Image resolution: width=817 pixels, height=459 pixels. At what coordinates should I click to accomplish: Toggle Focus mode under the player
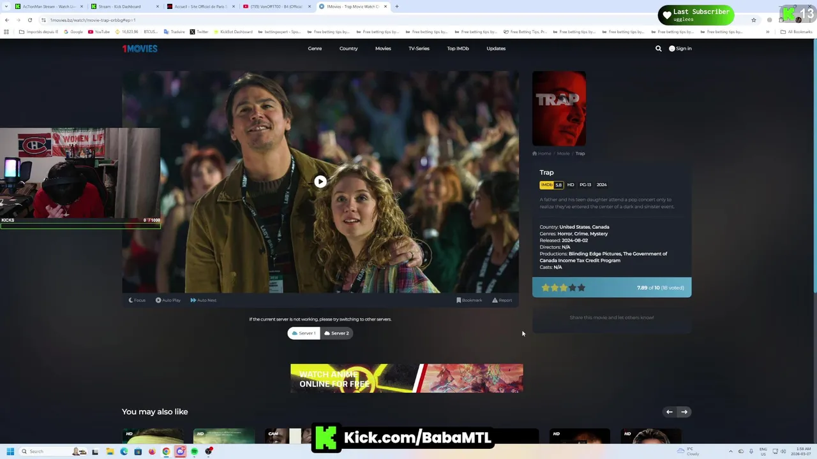pos(137,300)
